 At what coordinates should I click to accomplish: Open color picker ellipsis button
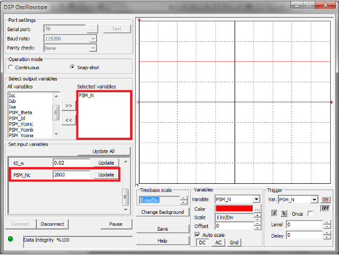pos(257,209)
